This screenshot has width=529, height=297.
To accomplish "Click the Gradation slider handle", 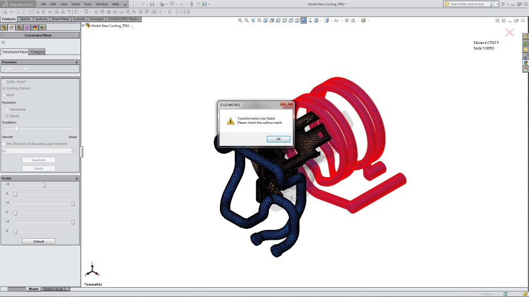I will tap(16, 128).
